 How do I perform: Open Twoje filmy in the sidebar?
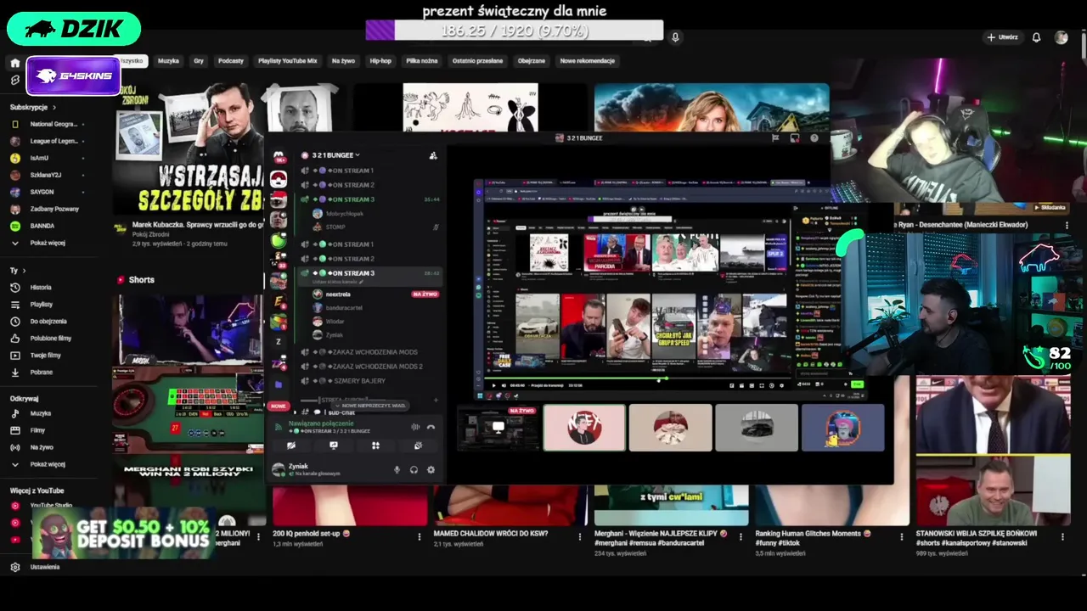[x=46, y=356]
